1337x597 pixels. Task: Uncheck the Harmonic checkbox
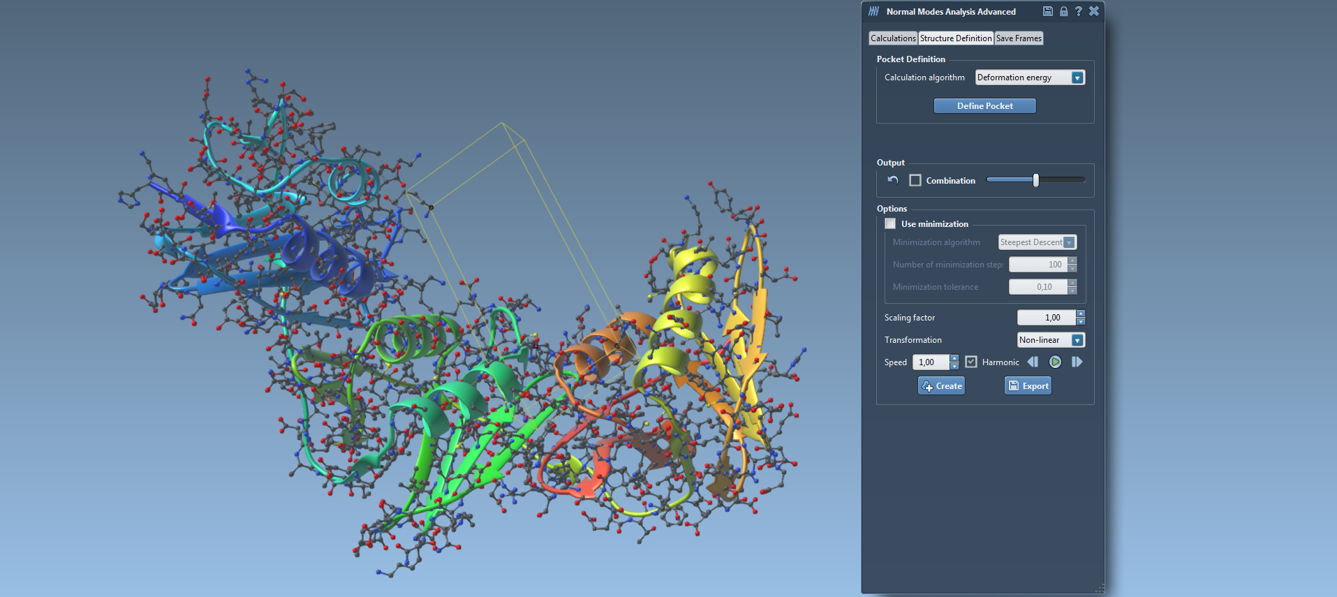tap(971, 362)
